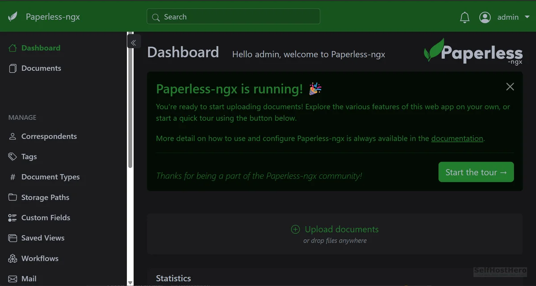Open Mail using the envelope icon
536x286 pixels.
pos(12,278)
